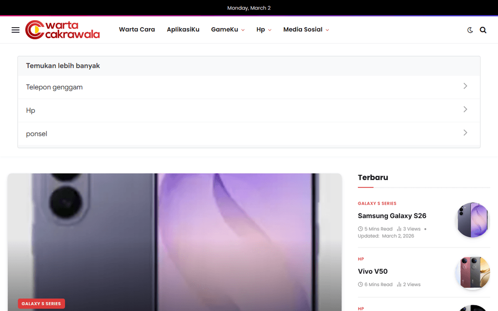Click the GALAXY S SERIES red badge
Image resolution: width=498 pixels, height=311 pixels.
[41, 304]
